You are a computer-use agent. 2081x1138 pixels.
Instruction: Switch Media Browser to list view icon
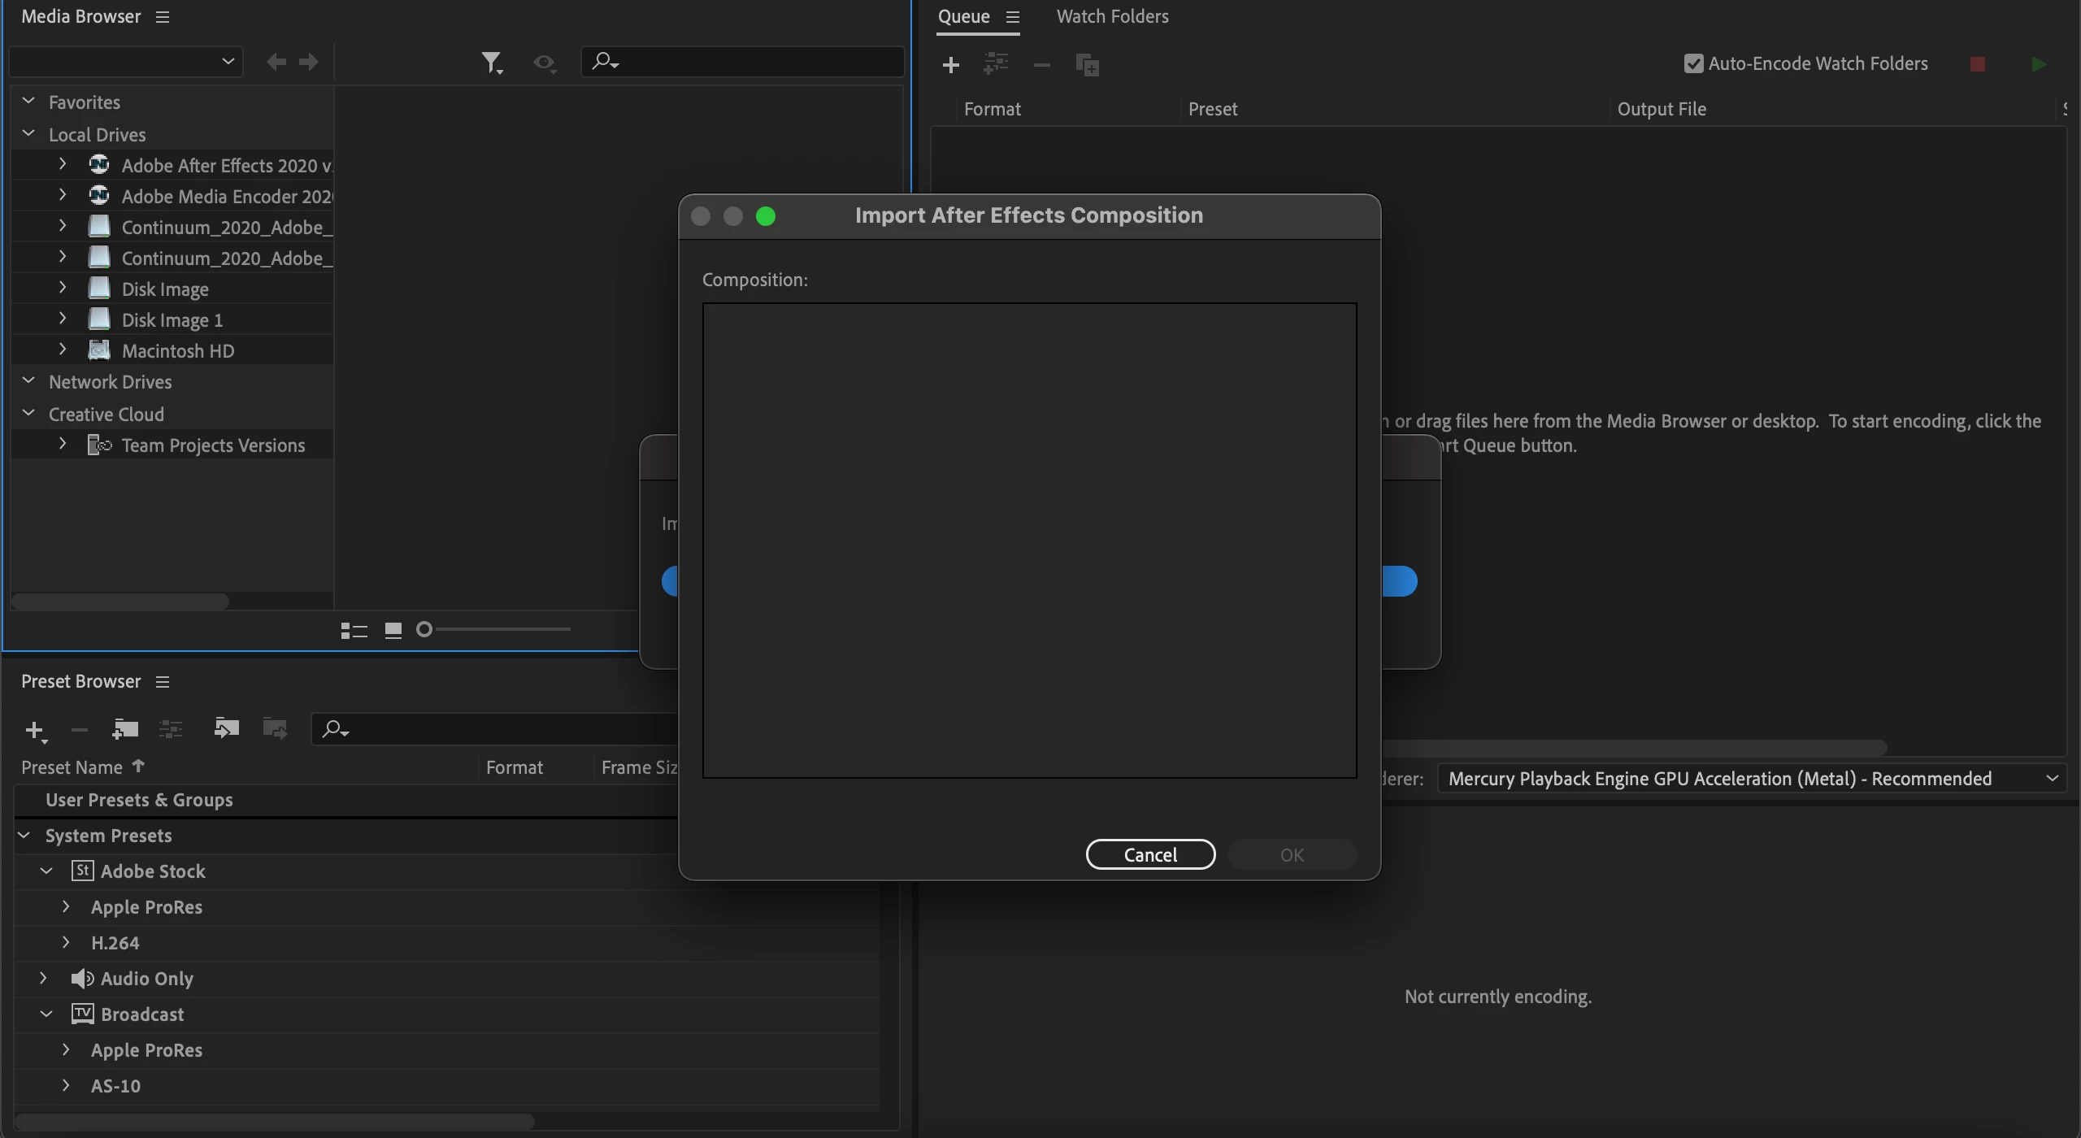(x=354, y=631)
